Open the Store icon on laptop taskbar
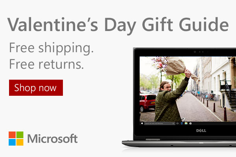 (x=190, y=123)
